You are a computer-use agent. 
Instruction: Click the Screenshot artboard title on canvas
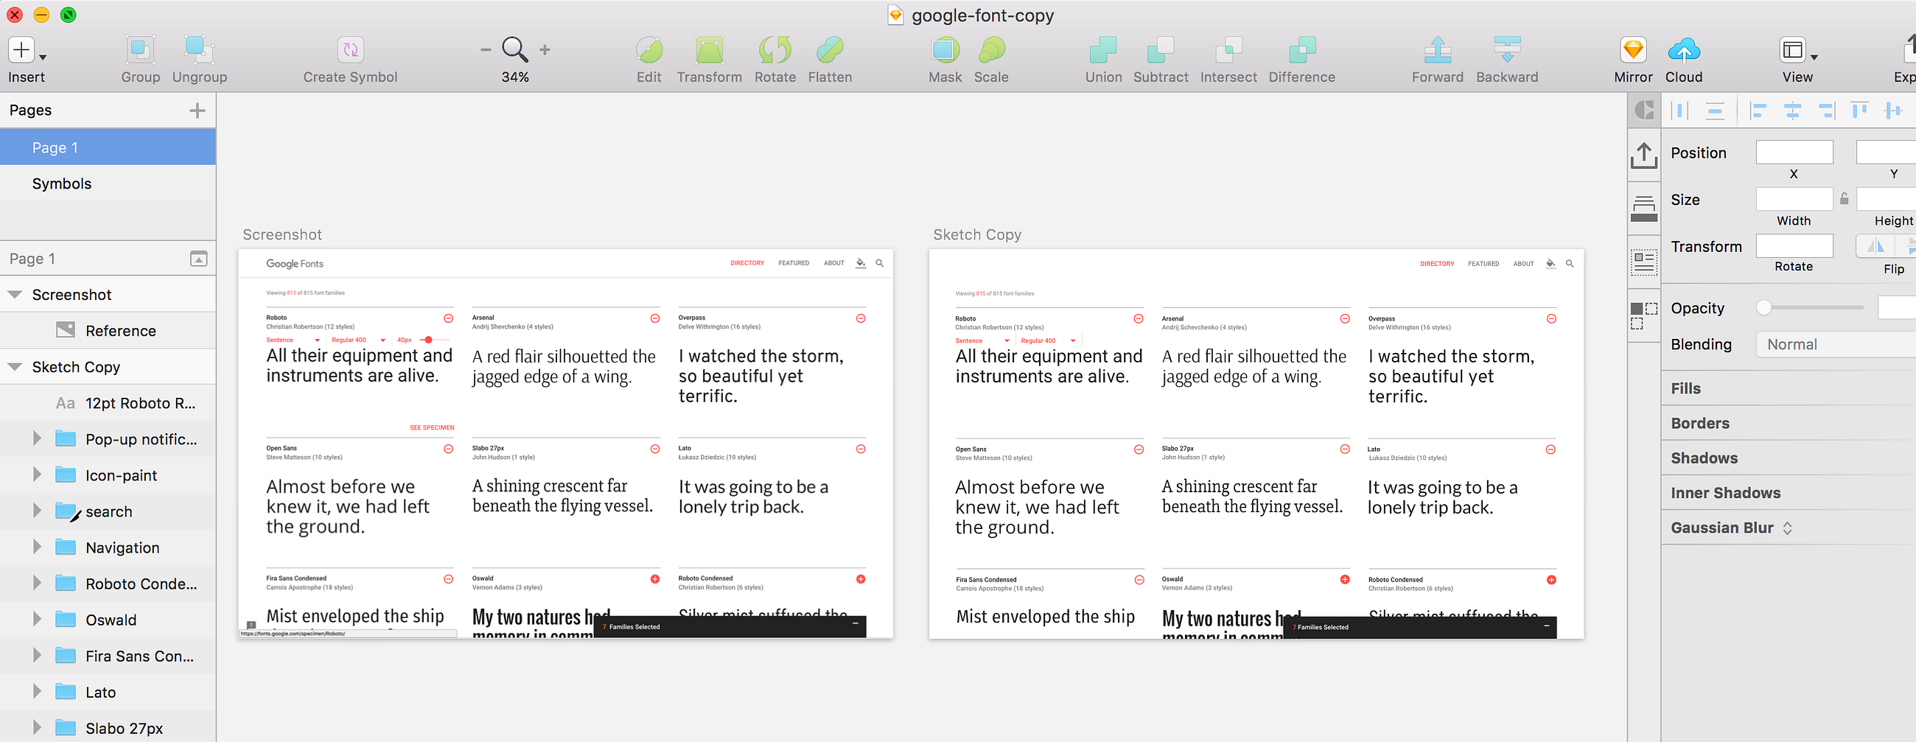[282, 234]
